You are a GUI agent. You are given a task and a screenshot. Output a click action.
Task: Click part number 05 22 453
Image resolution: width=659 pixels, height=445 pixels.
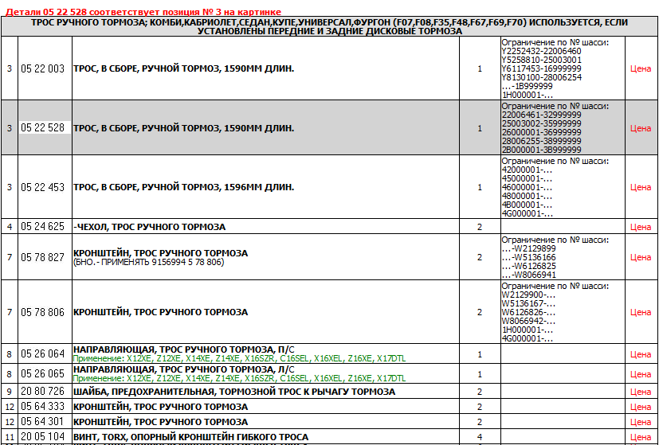(x=43, y=188)
